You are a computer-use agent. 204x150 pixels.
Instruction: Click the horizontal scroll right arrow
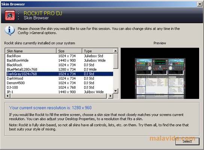pos(110,96)
